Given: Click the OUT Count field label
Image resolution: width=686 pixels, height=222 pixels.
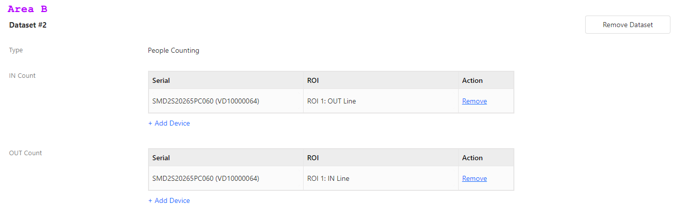Looking at the screenshot, I should click(x=26, y=153).
